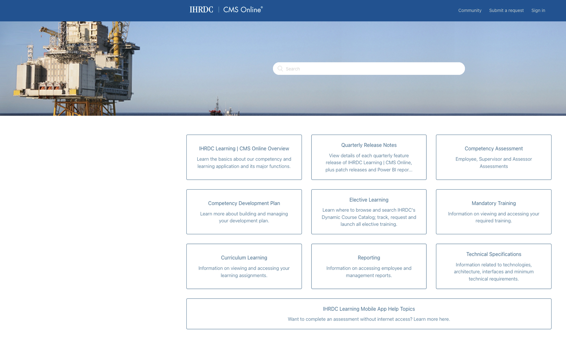
Task: Click the magnifier icon in search bar
Action: pos(280,69)
